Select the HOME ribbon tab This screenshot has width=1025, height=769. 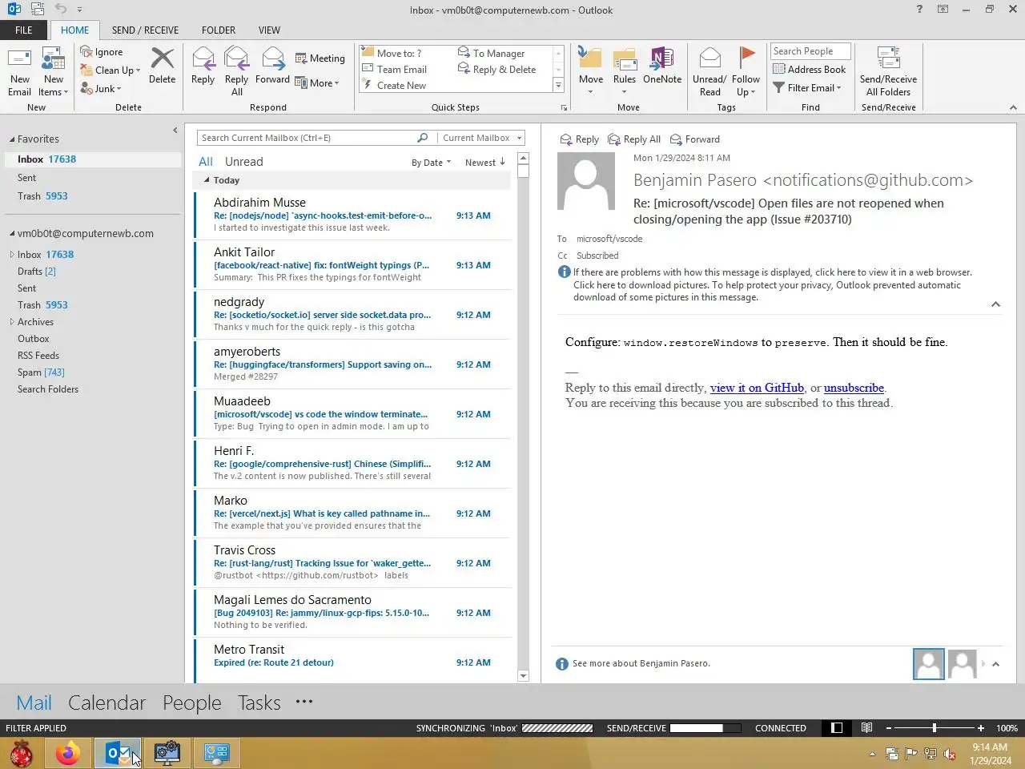tap(74, 30)
